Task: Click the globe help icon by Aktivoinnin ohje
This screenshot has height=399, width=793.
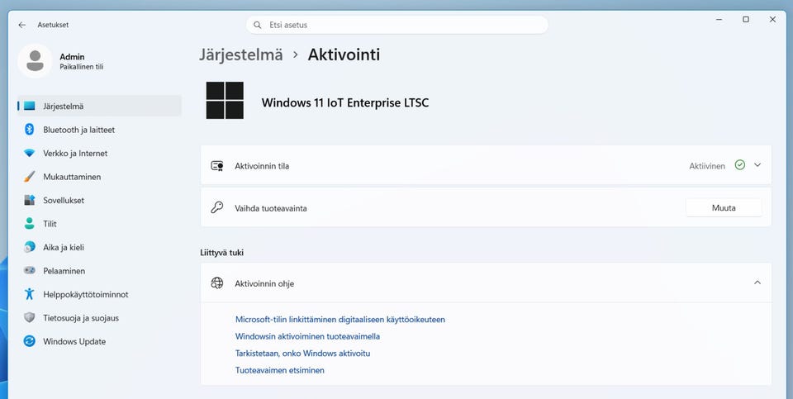Action: [217, 283]
